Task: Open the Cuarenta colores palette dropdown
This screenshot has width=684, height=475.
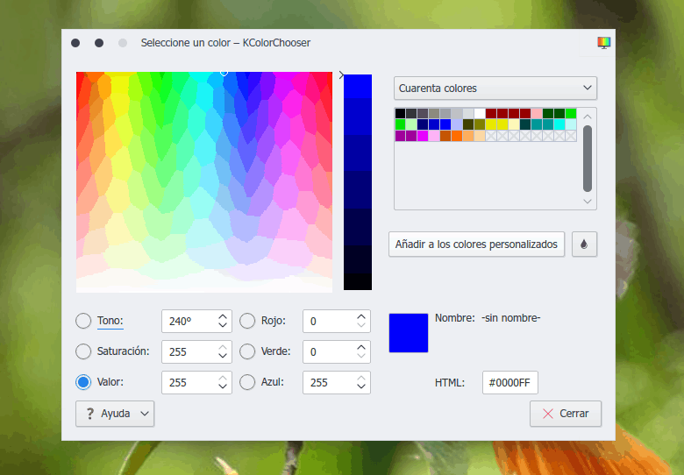Action: click(495, 89)
